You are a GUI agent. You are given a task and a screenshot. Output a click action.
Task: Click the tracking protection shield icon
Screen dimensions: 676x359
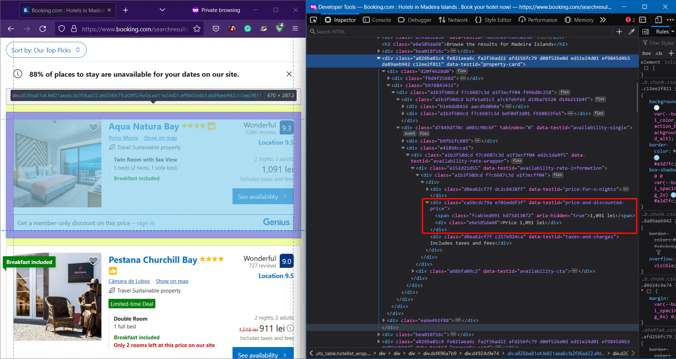tap(62, 29)
